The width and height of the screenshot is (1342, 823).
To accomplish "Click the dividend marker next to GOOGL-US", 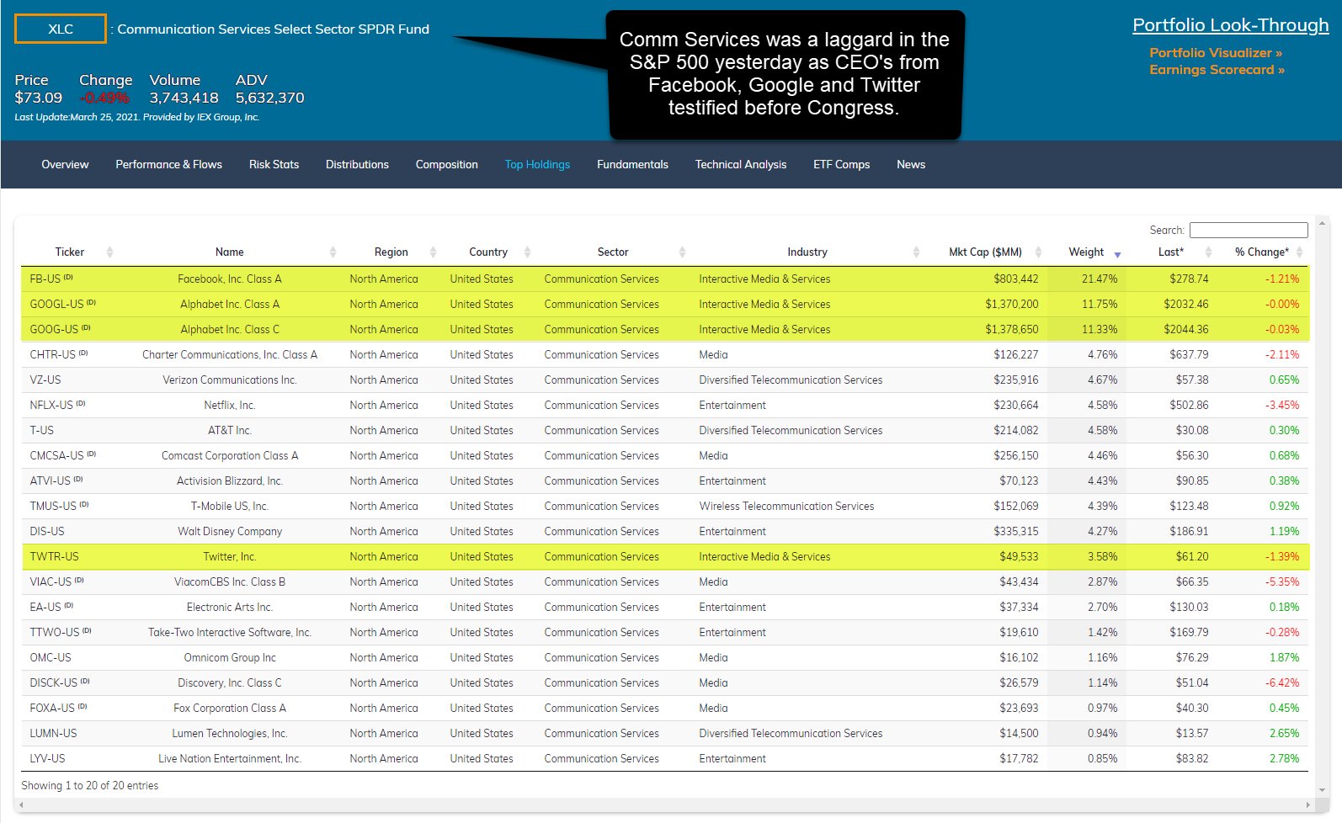I will (x=91, y=302).
